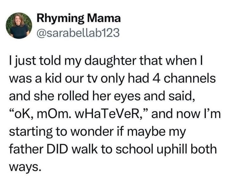Viewport: 227px width, 191px height.
Task: Click the final word "ways."
Action: (x=25, y=167)
